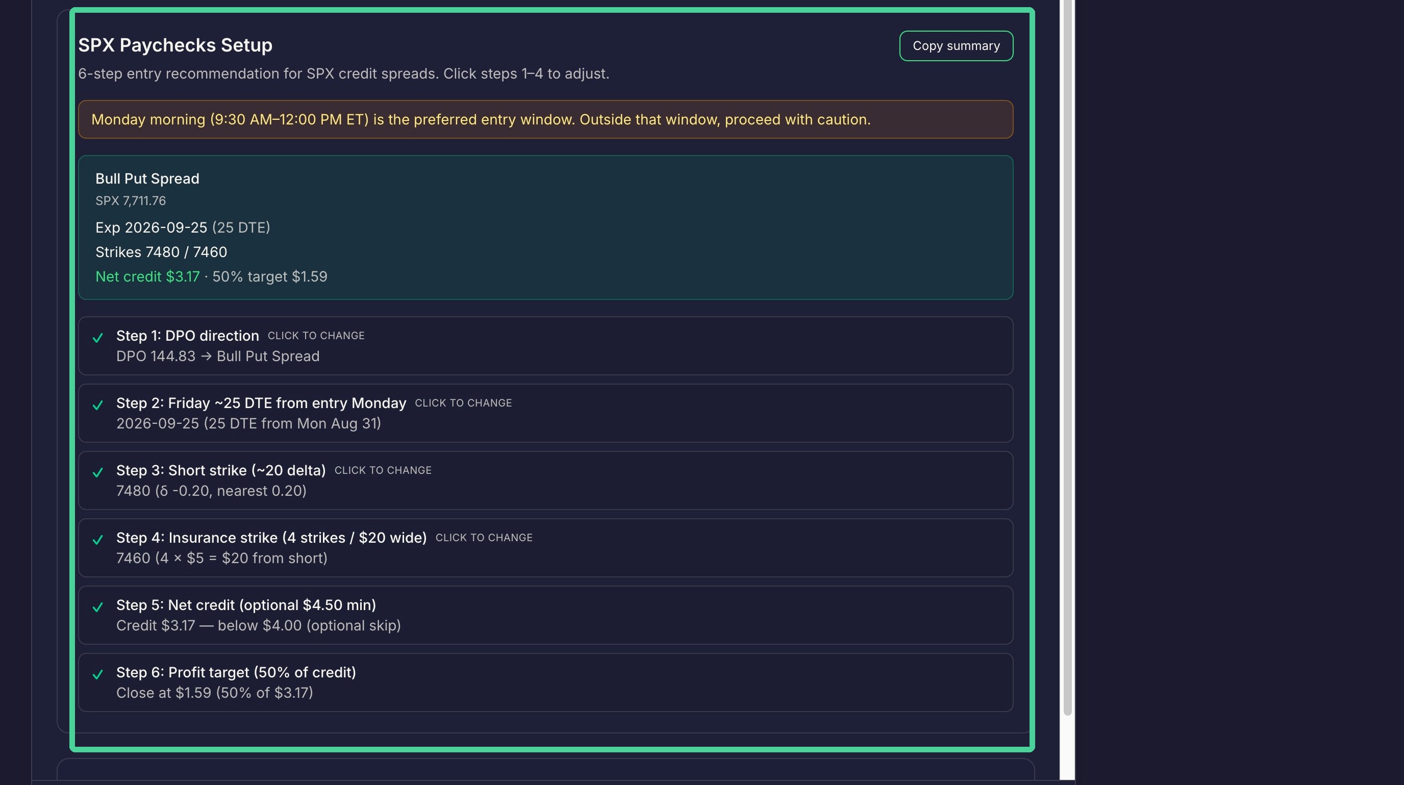Viewport: 1404px width, 785px height.
Task: Click the Step 4 green checkmark icon
Action: point(97,540)
